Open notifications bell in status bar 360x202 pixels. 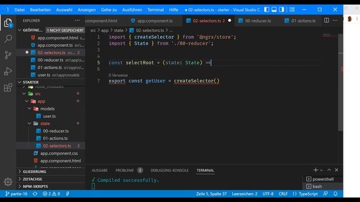pos(335,194)
